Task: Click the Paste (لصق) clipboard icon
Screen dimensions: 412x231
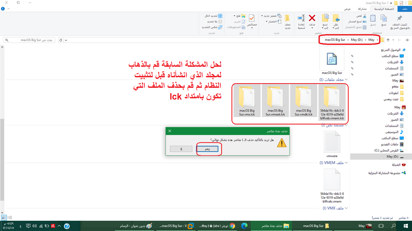Action: 373,18
